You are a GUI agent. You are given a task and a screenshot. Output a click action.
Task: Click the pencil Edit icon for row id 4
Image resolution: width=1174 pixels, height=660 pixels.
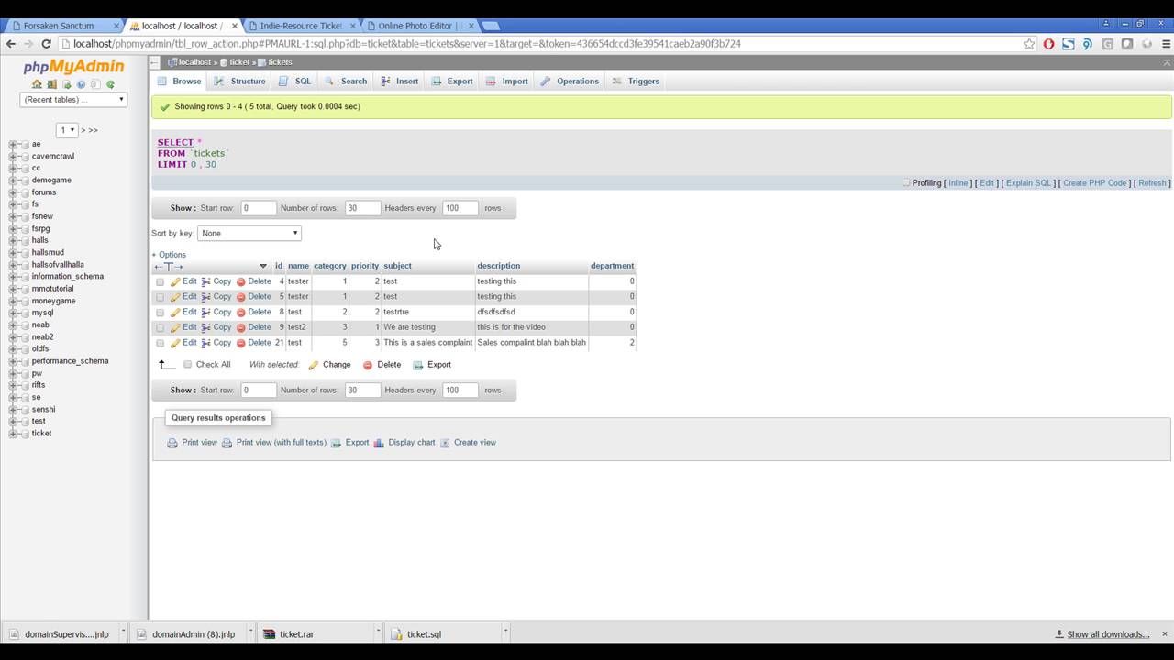tap(175, 281)
